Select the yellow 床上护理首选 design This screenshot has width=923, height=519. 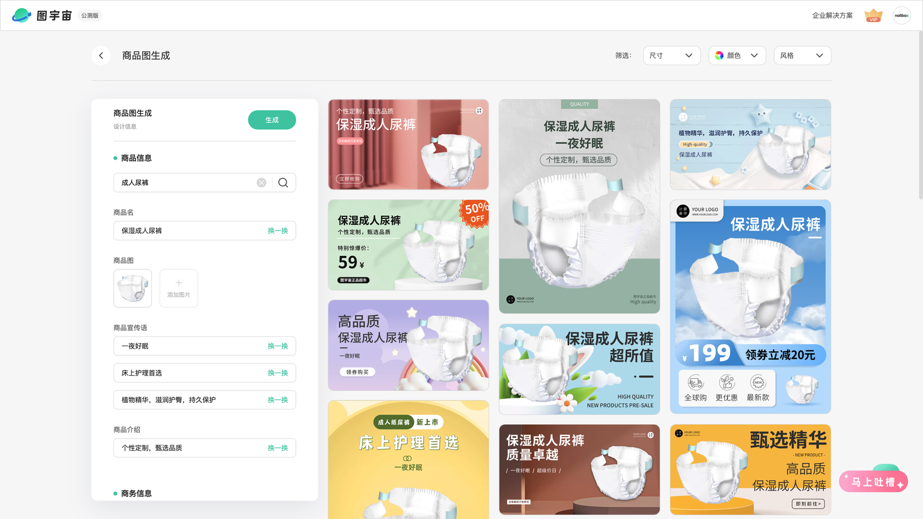point(409,459)
